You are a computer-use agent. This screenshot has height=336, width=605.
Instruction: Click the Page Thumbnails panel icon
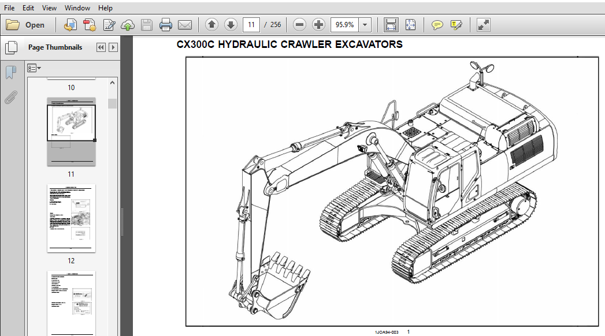[12, 47]
